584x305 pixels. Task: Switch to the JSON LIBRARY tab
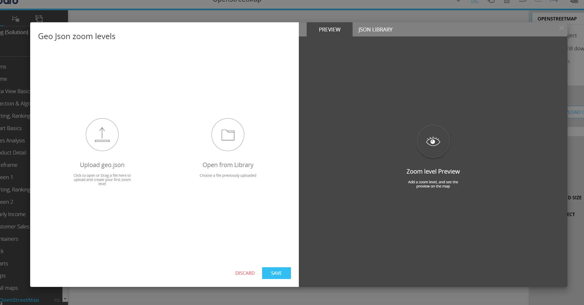375,30
